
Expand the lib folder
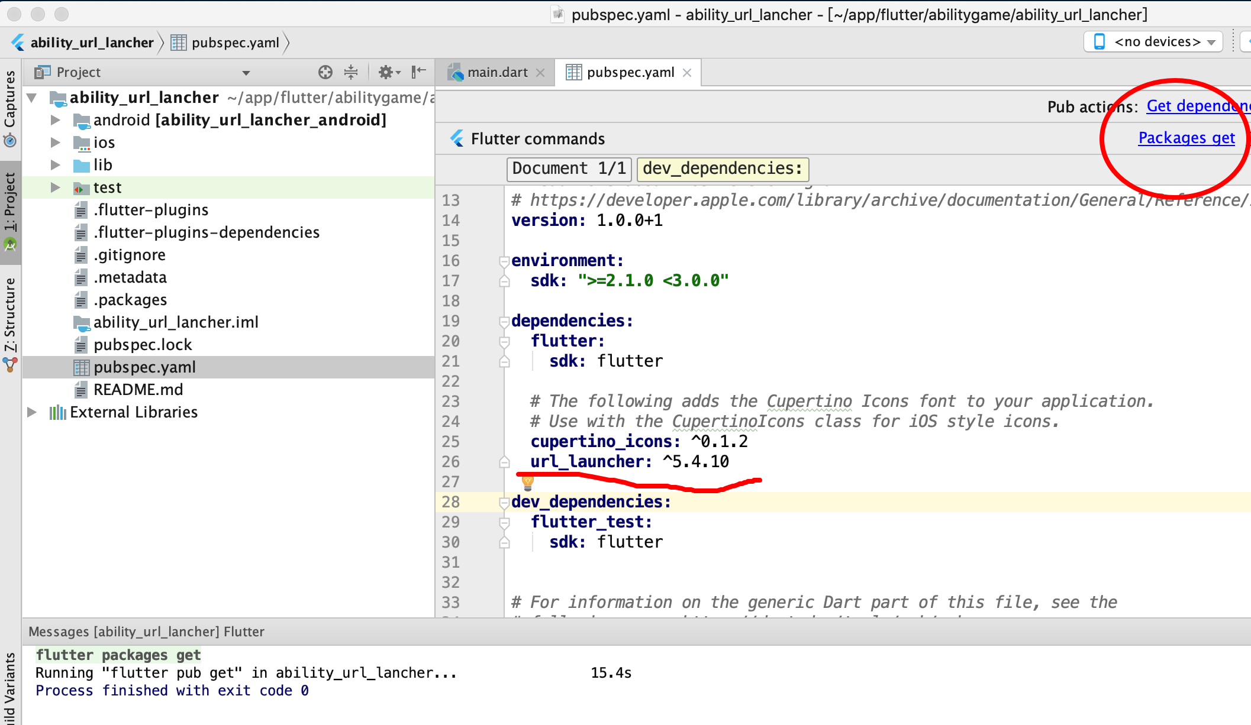coord(55,165)
